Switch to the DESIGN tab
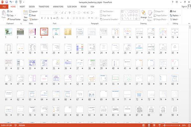Screen dimensions: 191x127 tap(32, 7)
